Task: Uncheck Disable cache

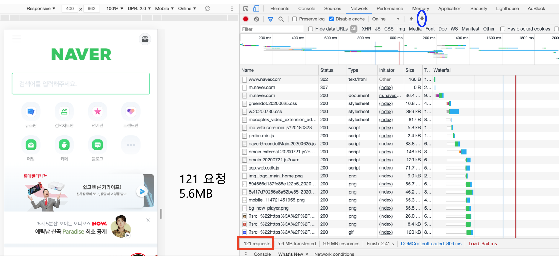Action: click(x=331, y=19)
